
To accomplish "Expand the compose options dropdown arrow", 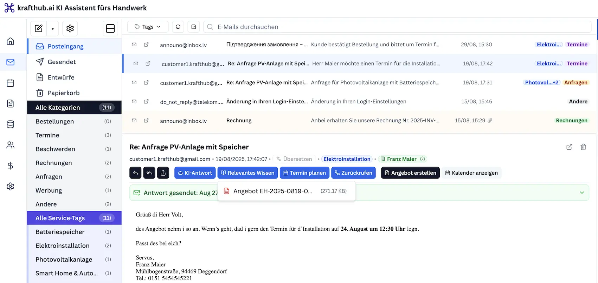I will pos(53,29).
